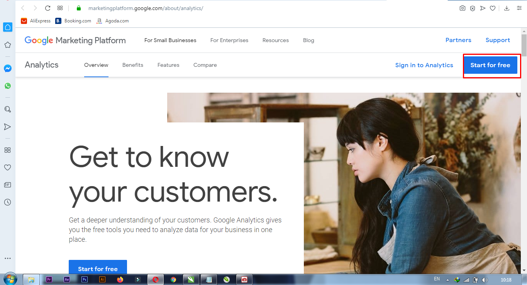This screenshot has height=285, width=527.
Task: Open Booking.com bookmark
Action: click(73, 21)
